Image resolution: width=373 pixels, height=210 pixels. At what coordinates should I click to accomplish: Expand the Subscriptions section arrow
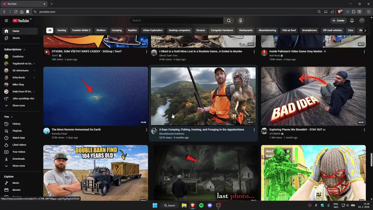[x=24, y=50]
